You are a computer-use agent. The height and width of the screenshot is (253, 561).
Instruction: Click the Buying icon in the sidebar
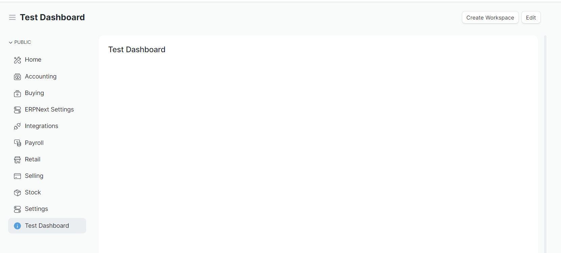click(x=17, y=93)
